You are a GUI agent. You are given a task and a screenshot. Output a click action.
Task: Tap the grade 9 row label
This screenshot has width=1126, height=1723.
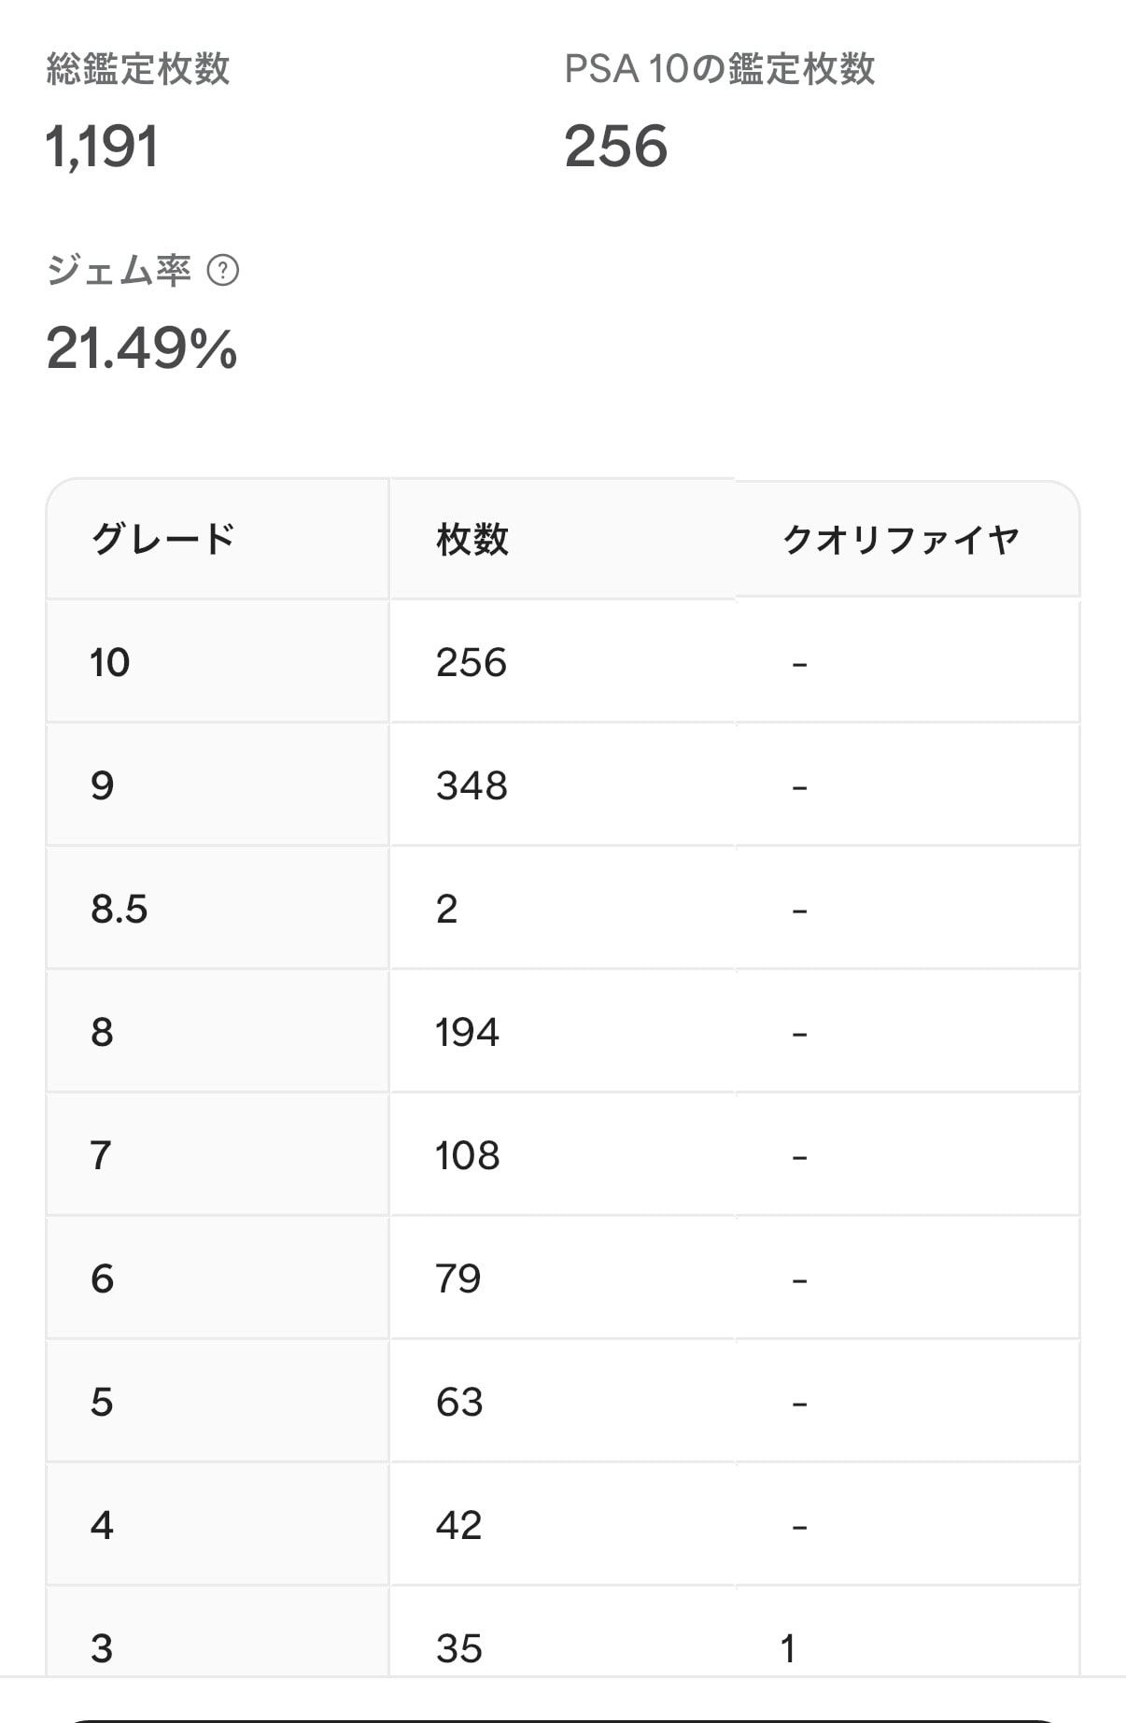coord(102,786)
